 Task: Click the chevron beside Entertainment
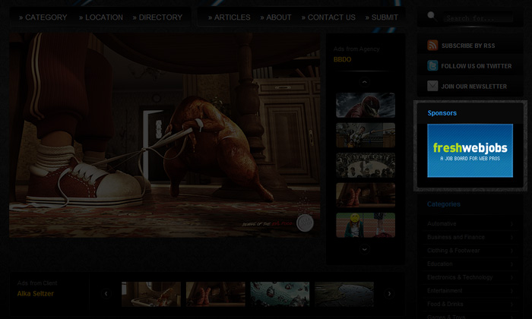512,291
